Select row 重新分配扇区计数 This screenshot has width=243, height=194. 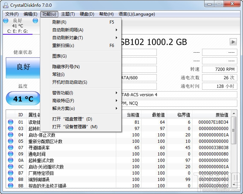(118, 141)
